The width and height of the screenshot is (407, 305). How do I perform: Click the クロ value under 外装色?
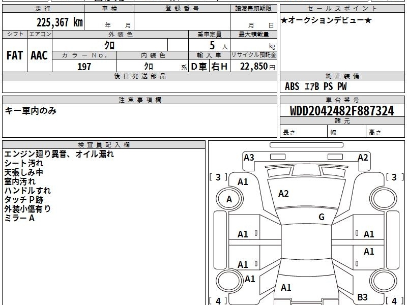pyautogui.click(x=109, y=45)
